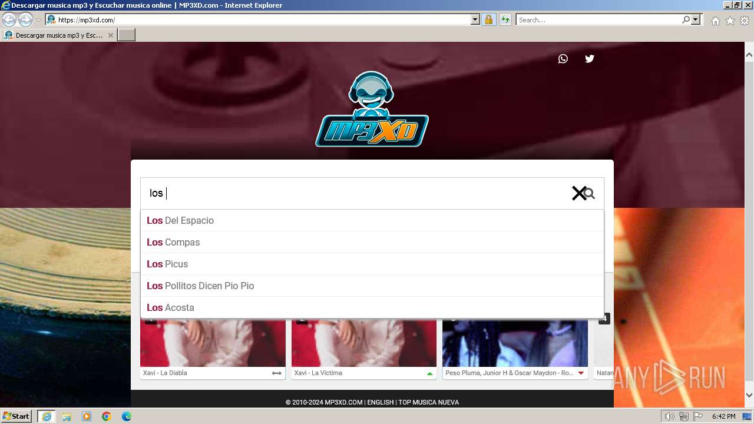
Task: Select suggestion Los Compas
Action: (x=372, y=242)
